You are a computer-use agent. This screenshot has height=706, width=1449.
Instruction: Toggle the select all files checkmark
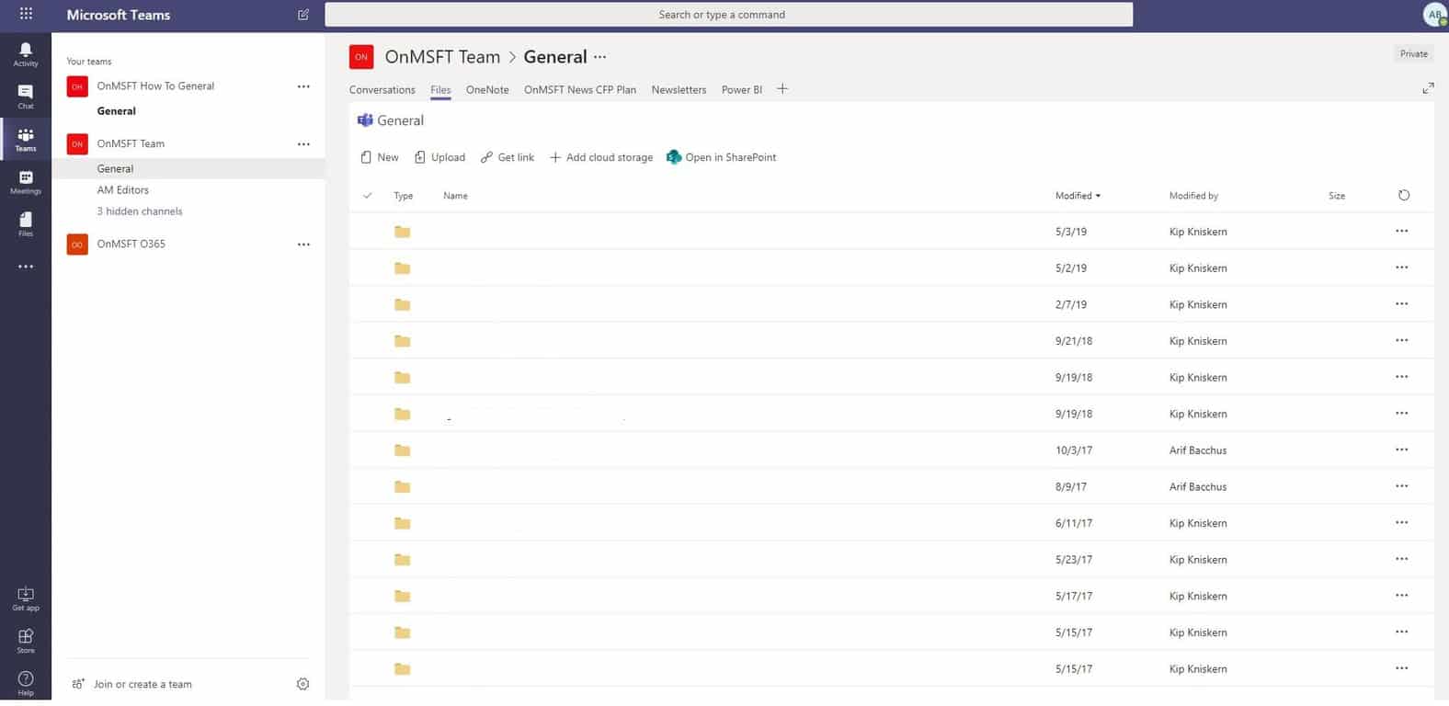coord(368,196)
